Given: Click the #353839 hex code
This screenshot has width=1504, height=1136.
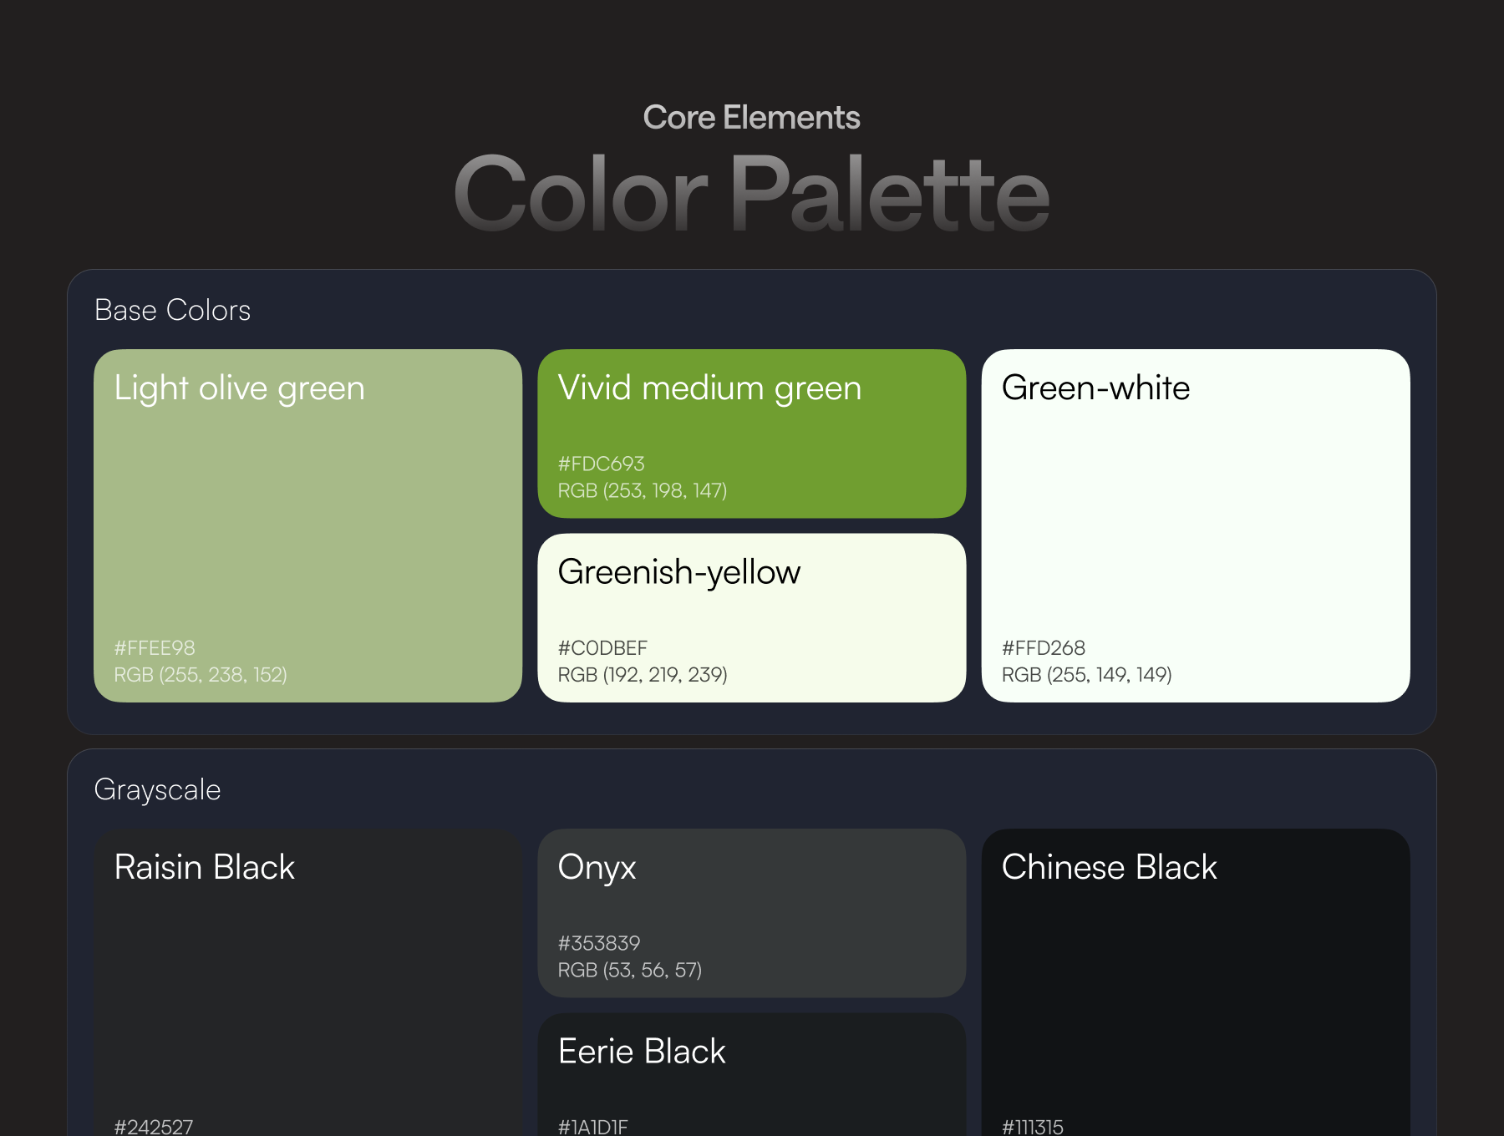Looking at the screenshot, I should (x=599, y=943).
